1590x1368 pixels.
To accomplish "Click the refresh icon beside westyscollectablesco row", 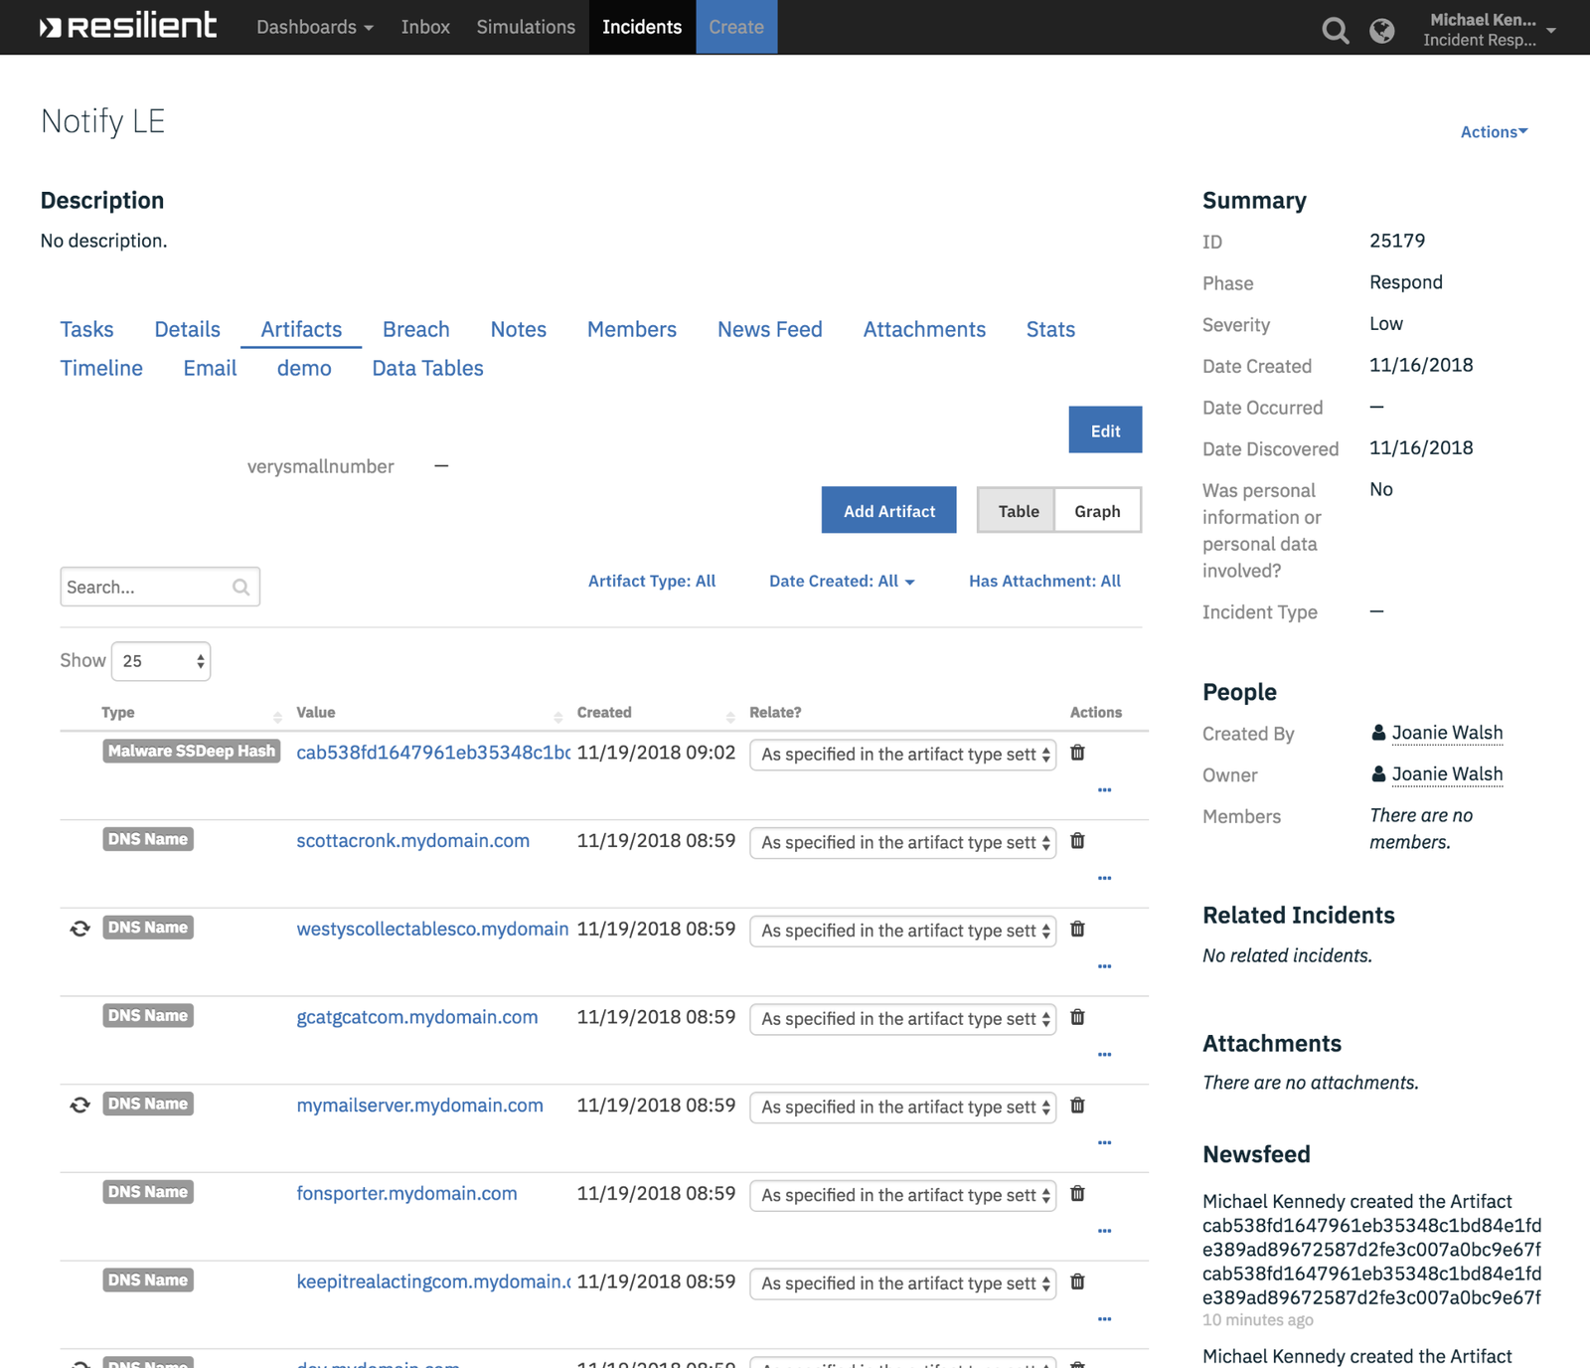I will point(79,929).
